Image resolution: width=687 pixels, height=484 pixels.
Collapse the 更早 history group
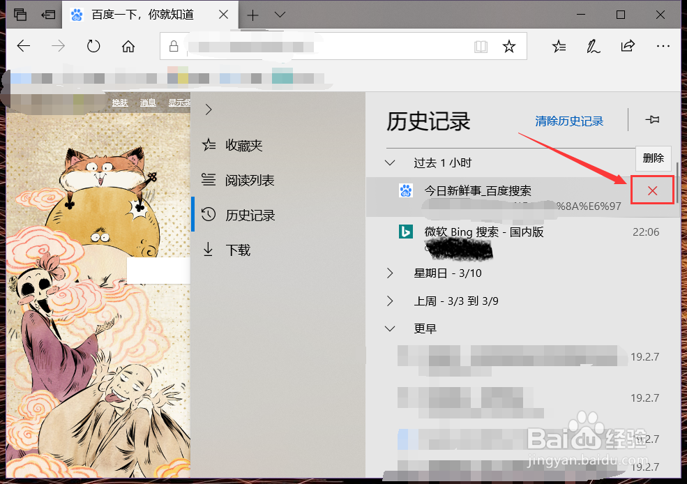[x=389, y=328]
